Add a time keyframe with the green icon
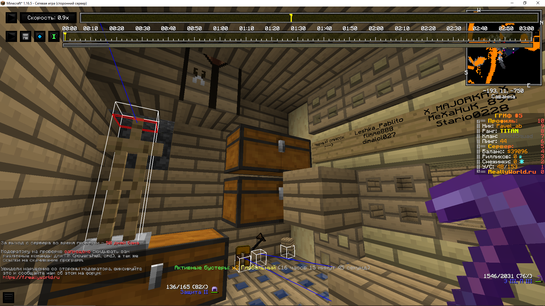This screenshot has width=545, height=306. [54, 37]
